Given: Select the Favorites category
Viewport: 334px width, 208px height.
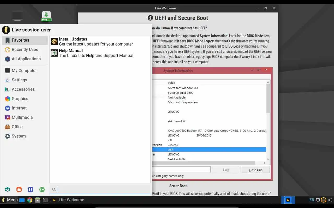Looking at the screenshot, I should click(x=25, y=40).
